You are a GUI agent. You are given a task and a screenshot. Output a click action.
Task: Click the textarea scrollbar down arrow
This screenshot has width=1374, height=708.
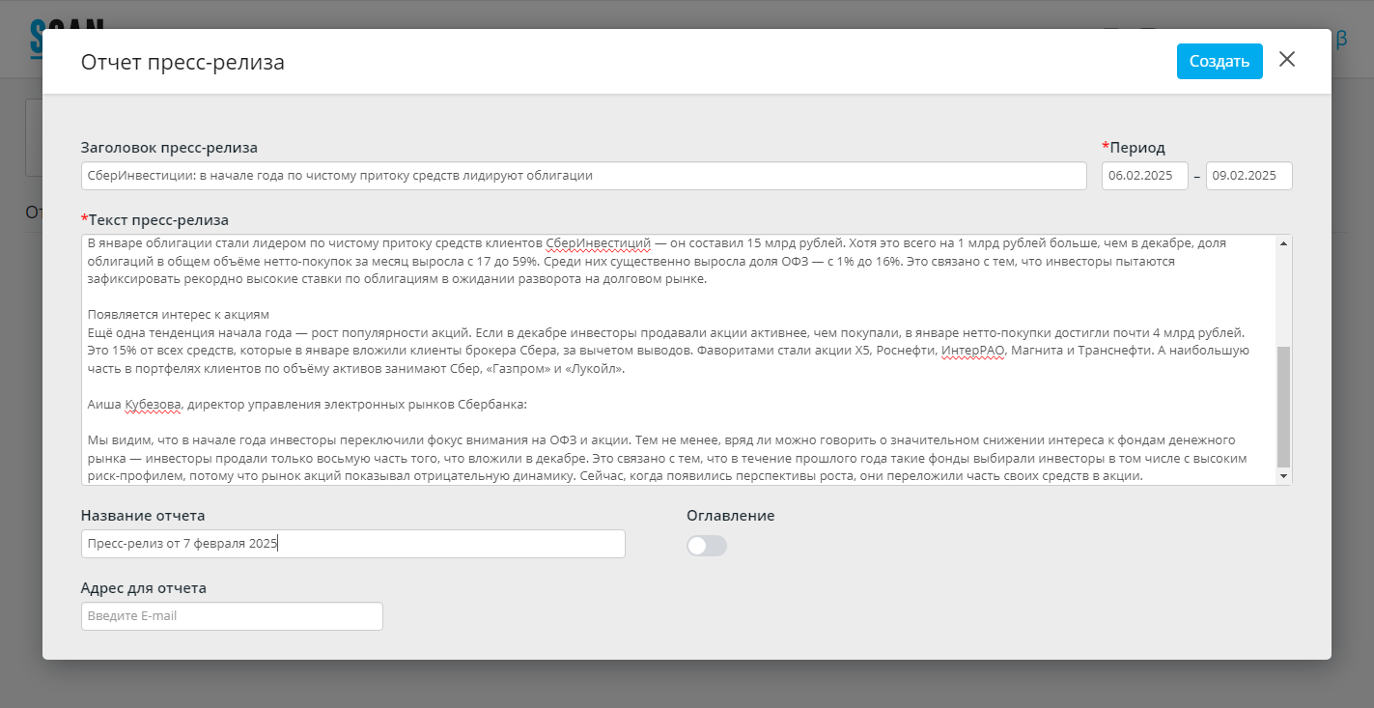click(x=1283, y=476)
